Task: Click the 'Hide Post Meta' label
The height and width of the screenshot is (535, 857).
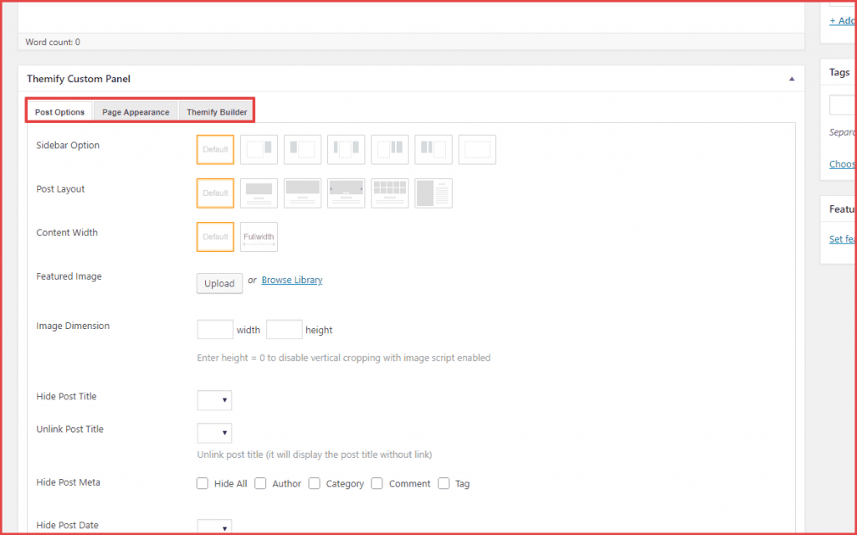Action: 69,482
